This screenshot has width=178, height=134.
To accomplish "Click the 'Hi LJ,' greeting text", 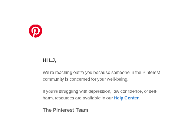I will 49,60.
